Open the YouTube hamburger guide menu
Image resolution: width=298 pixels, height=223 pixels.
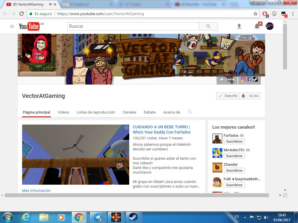(x=12, y=26)
